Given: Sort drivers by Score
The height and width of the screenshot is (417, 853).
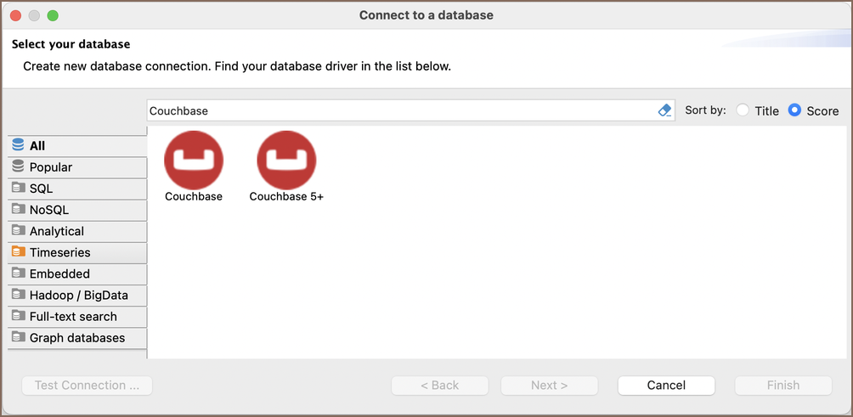Looking at the screenshot, I should [795, 110].
